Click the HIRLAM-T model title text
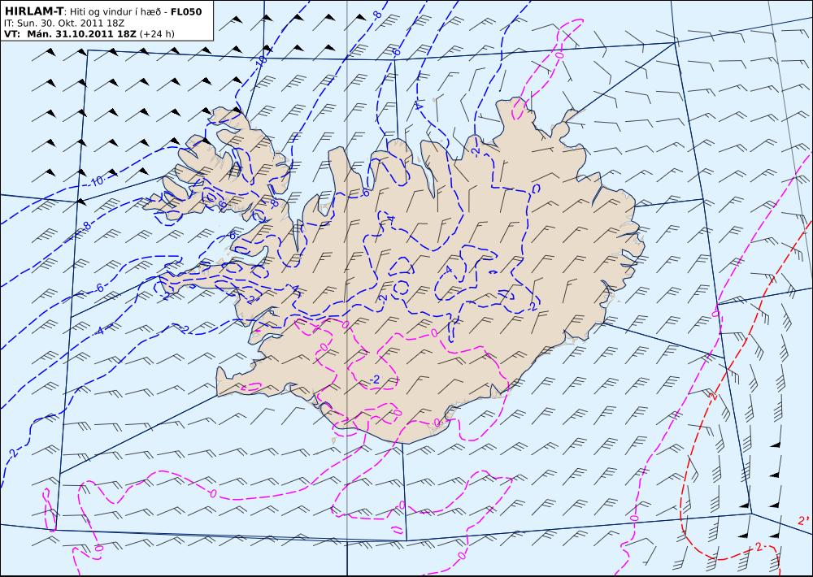Image resolution: width=813 pixels, height=577 pixels. click(33, 12)
